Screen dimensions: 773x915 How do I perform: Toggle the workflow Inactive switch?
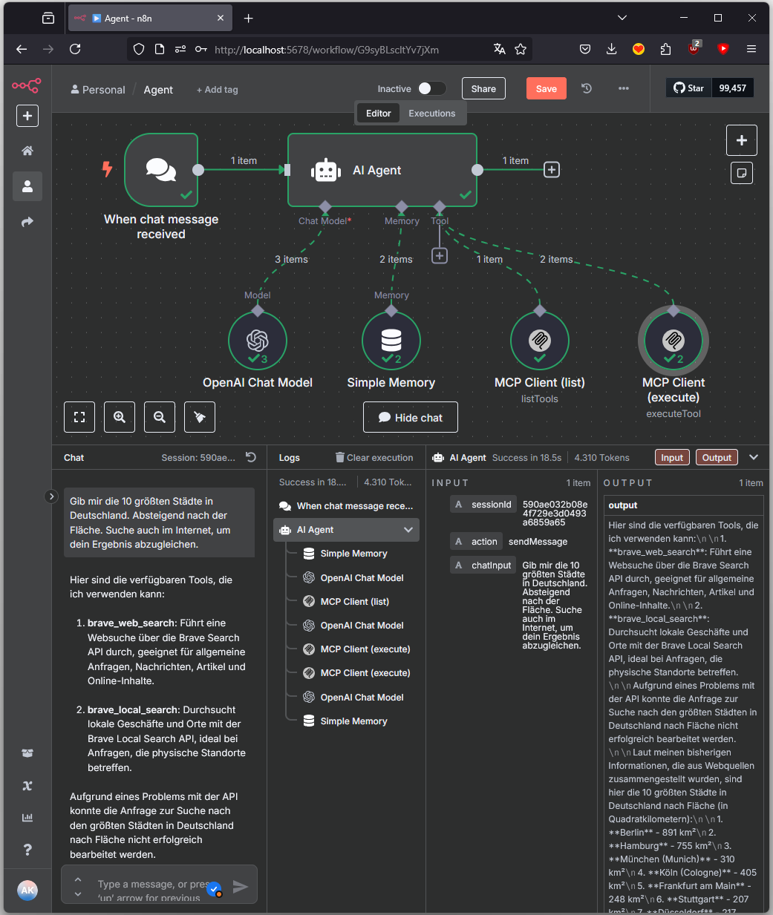(431, 88)
